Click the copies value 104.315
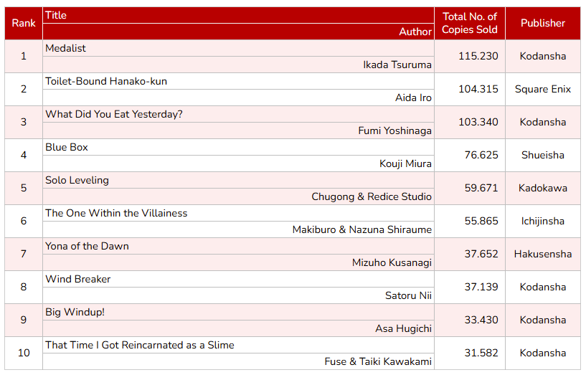 click(x=478, y=89)
